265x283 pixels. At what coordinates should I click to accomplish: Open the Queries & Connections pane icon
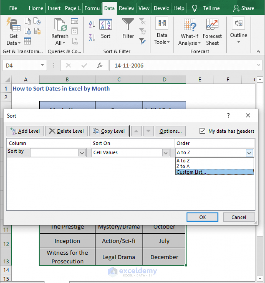pos(75,21)
